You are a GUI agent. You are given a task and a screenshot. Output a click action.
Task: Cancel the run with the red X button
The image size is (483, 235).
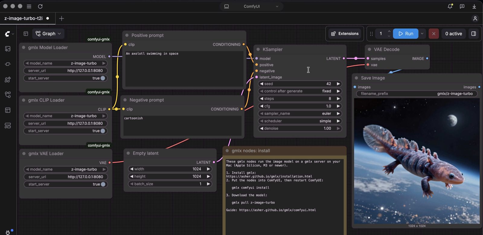(433, 34)
